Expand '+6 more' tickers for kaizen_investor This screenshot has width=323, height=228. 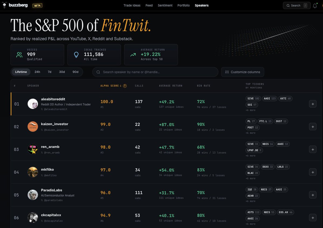click(x=250, y=133)
